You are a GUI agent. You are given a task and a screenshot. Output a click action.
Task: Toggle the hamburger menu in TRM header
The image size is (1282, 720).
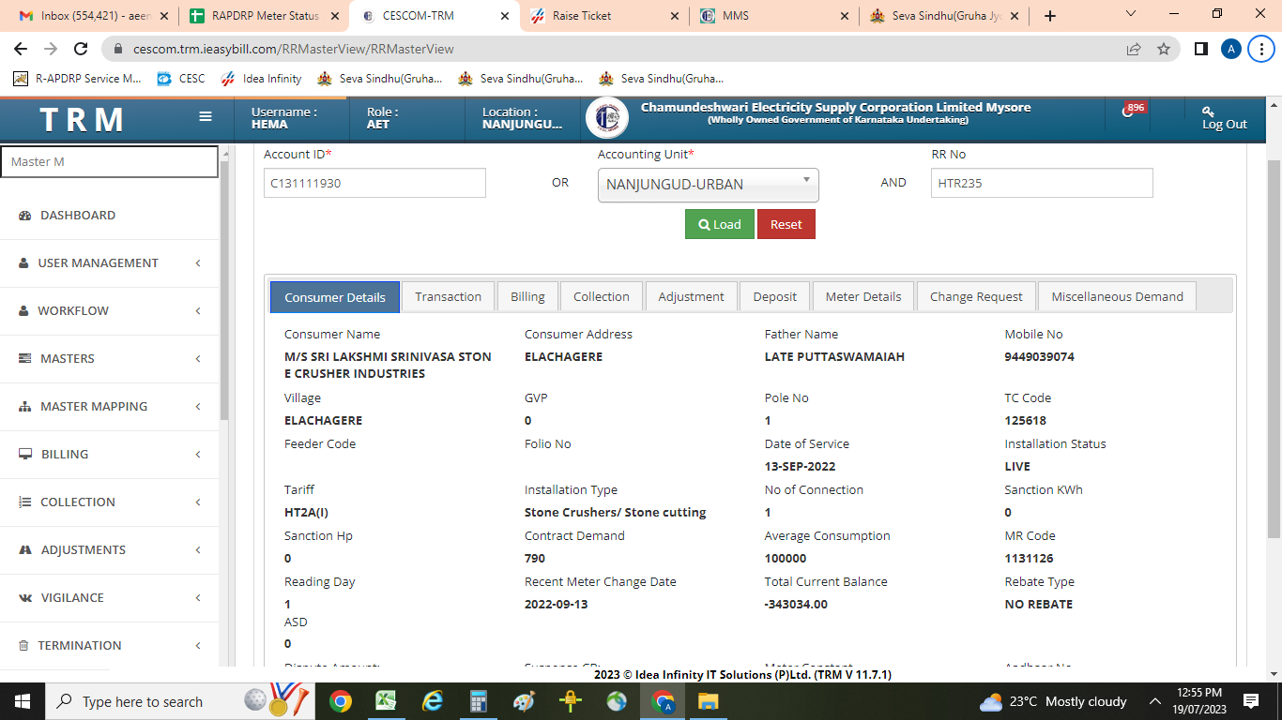click(206, 117)
